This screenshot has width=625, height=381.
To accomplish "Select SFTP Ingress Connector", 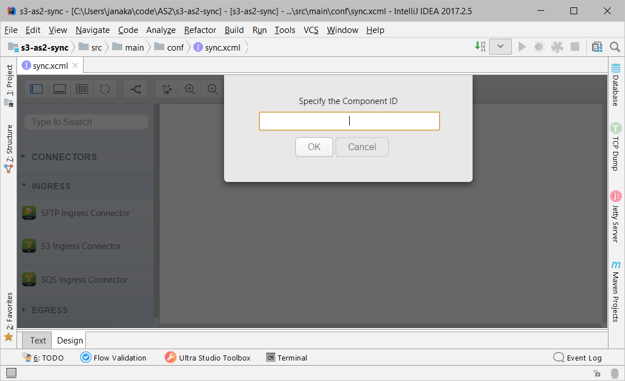I will click(x=85, y=213).
